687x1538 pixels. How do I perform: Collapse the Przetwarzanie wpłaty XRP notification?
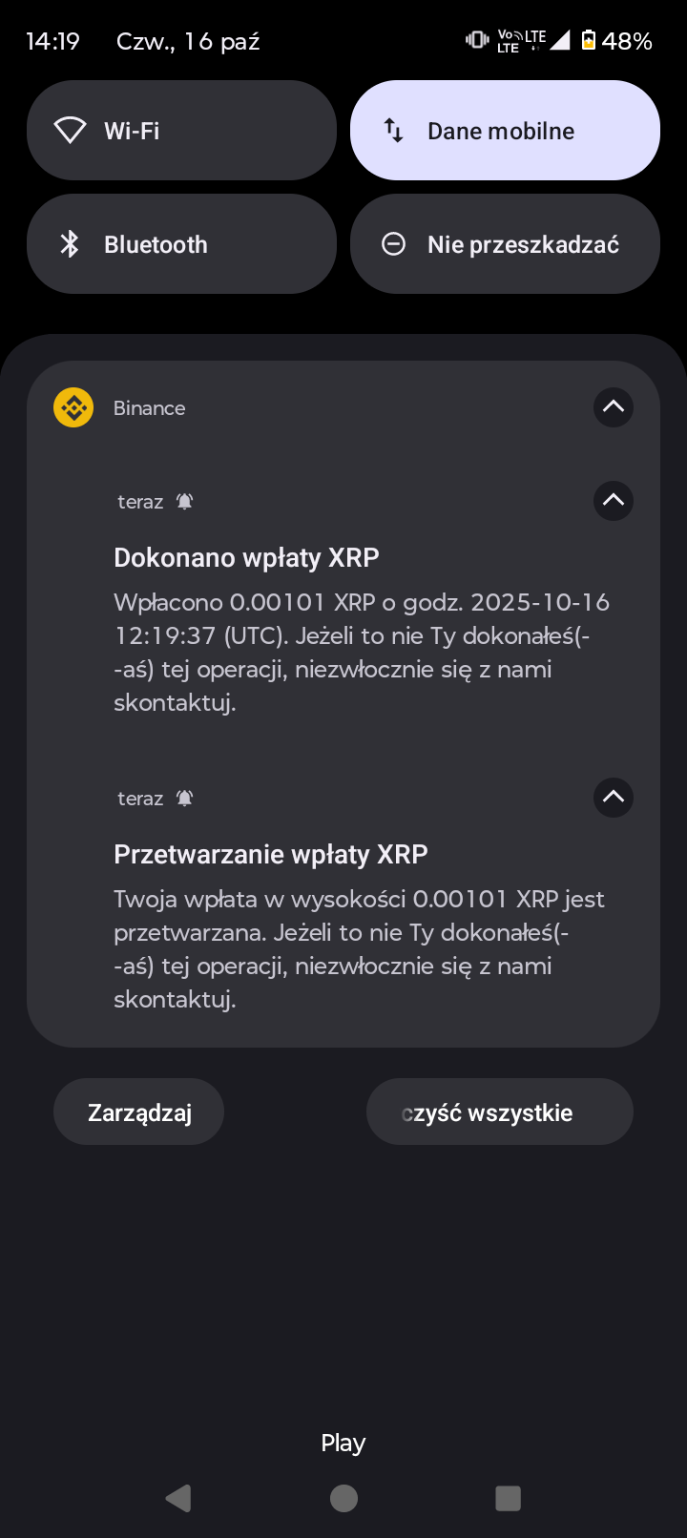(614, 798)
